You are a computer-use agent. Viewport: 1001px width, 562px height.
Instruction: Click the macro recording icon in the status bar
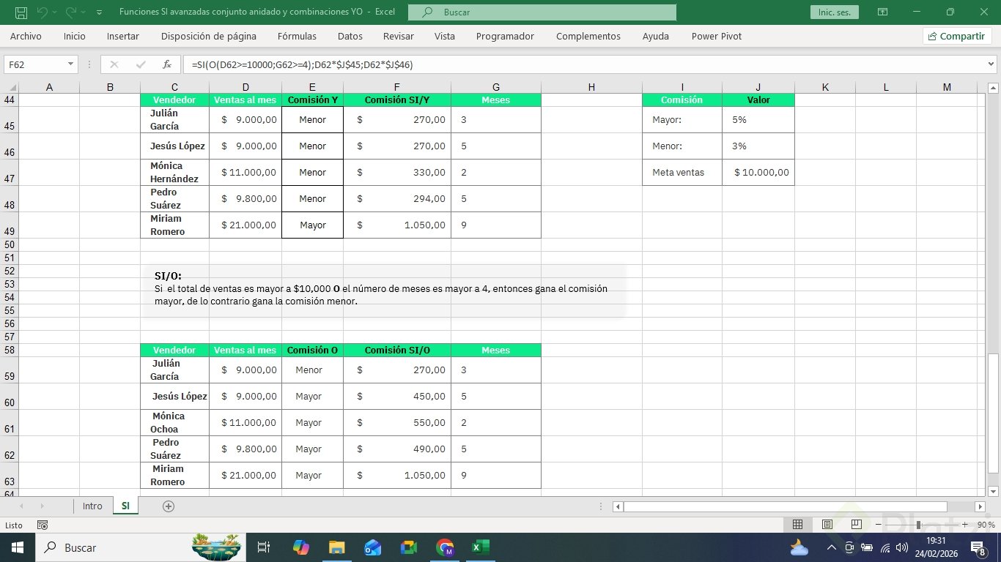pyautogui.click(x=43, y=525)
